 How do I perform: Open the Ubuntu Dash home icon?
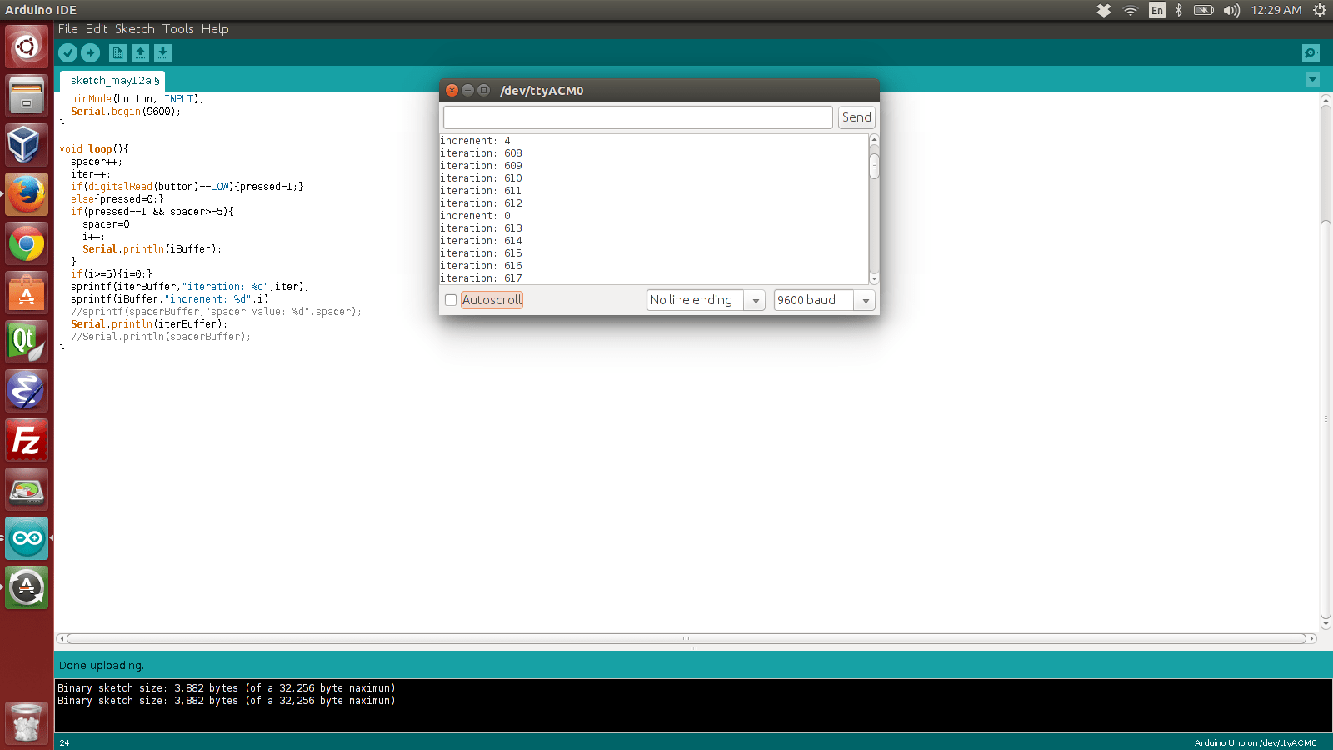(27, 47)
